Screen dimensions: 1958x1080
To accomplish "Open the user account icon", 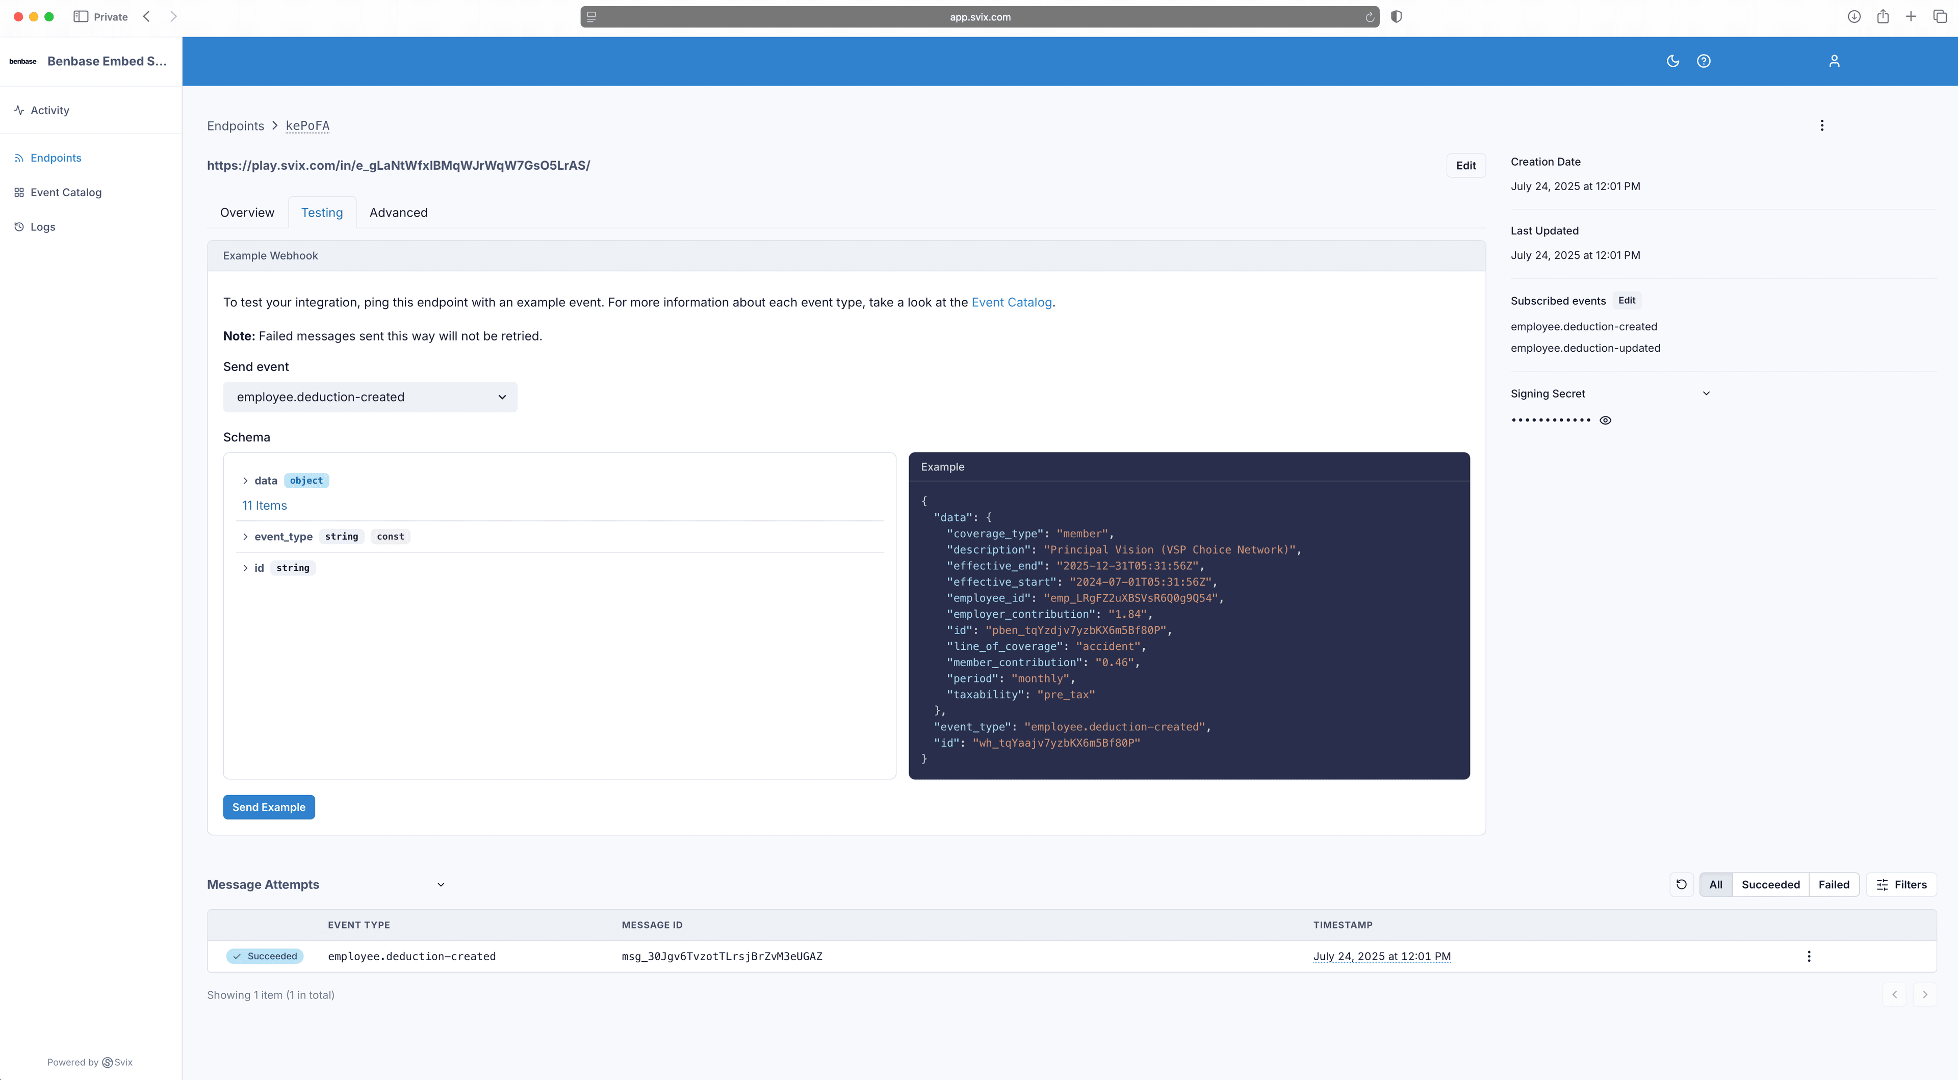I will [x=1834, y=61].
